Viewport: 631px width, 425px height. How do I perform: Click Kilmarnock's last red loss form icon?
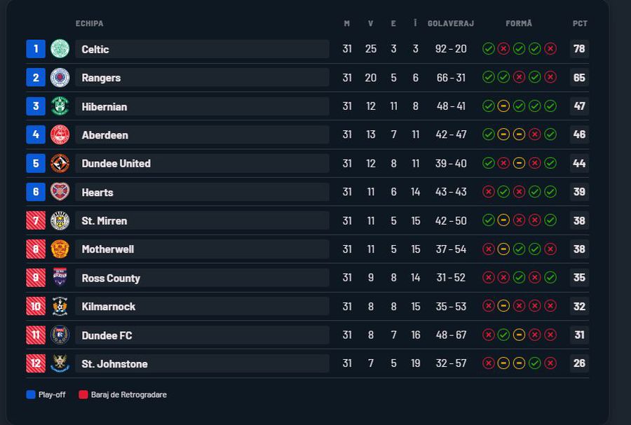tap(550, 306)
